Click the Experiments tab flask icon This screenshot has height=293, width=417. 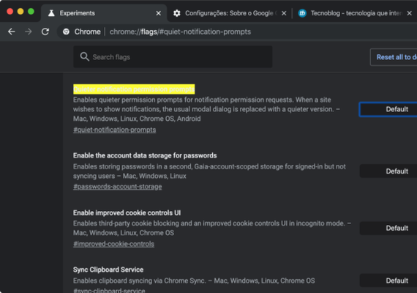51,13
